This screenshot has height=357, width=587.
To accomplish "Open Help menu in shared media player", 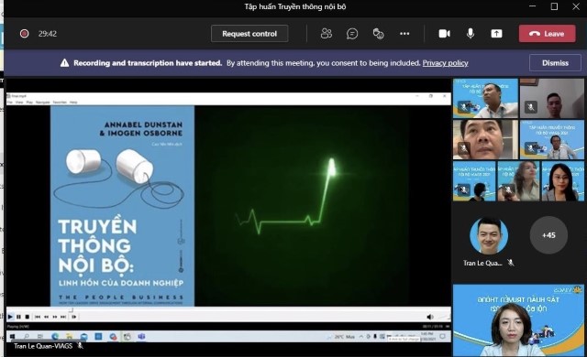I will pyautogui.click(x=73, y=103).
